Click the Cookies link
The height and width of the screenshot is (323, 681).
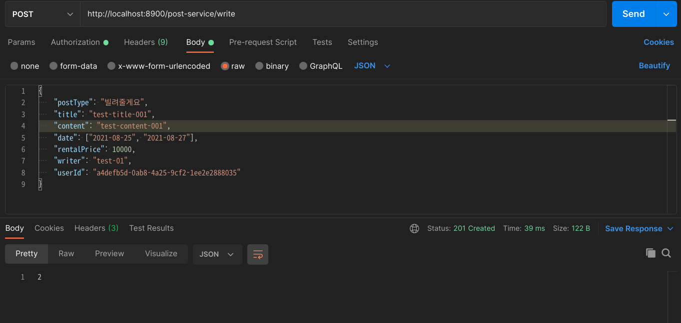tap(659, 42)
